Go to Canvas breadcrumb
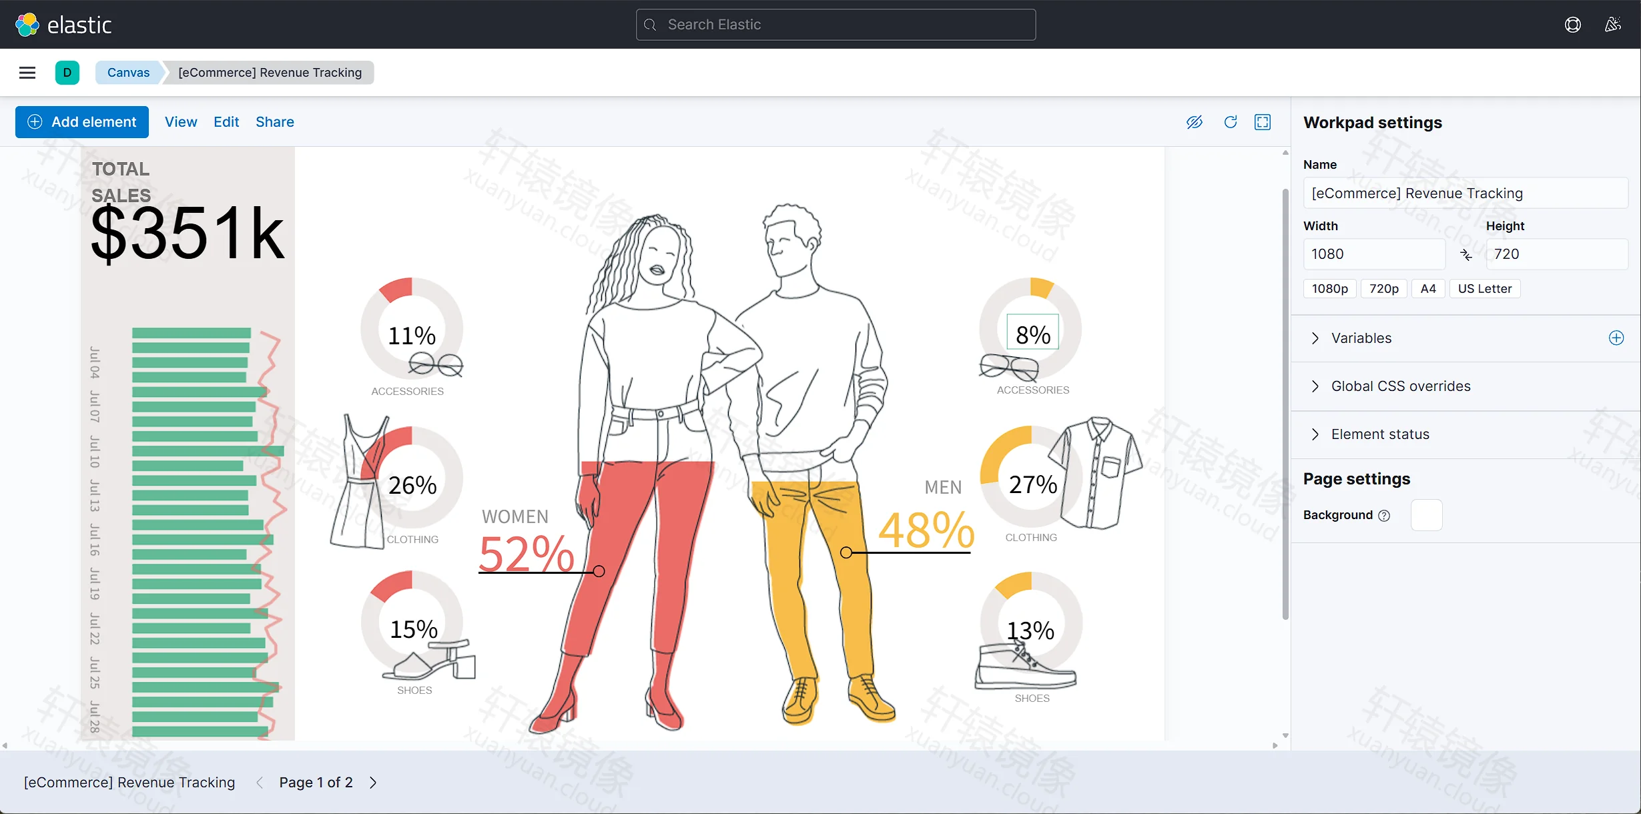 click(129, 73)
